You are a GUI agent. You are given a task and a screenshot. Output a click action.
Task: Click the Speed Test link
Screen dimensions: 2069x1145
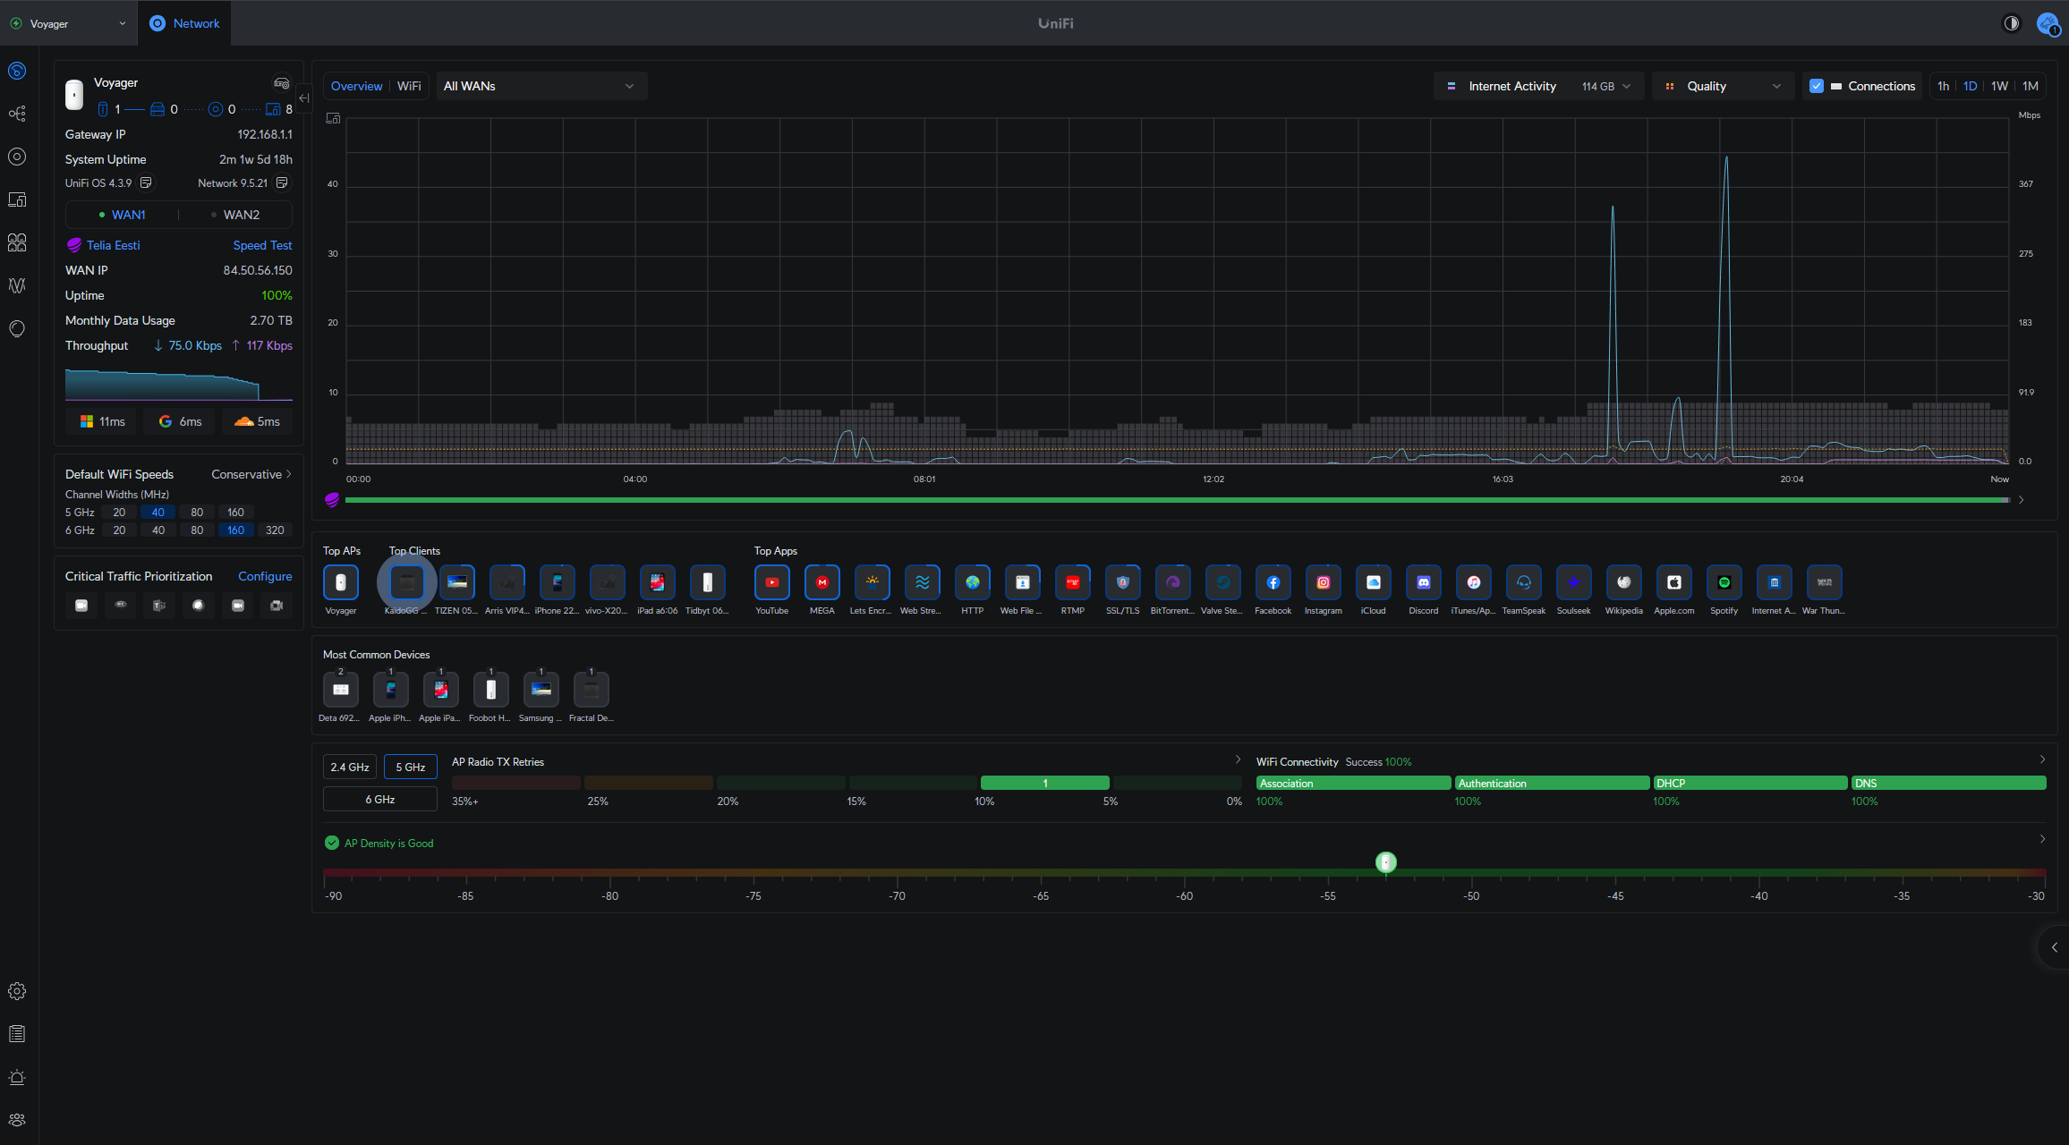262,245
